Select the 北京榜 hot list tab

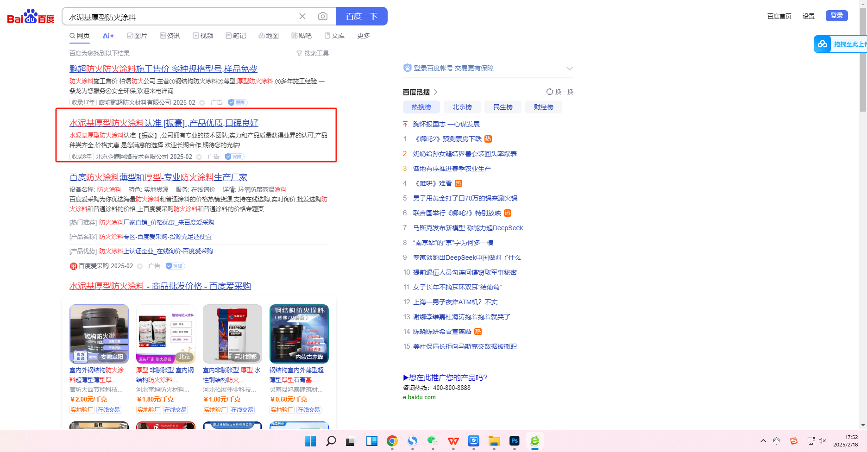tap(462, 107)
